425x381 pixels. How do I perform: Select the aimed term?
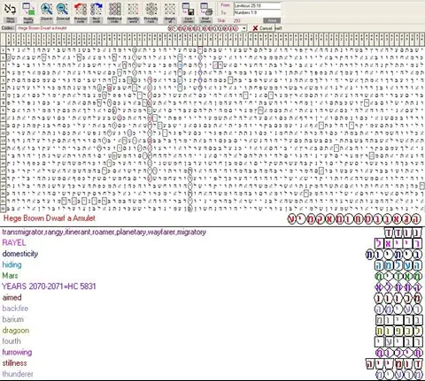(12, 297)
